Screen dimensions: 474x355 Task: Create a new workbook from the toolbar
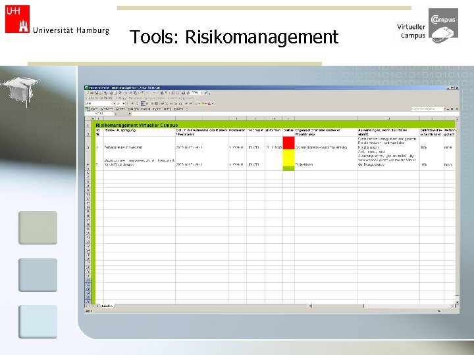(88, 93)
